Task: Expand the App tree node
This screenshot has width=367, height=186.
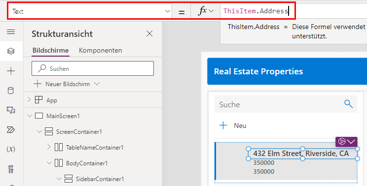Action: point(29,100)
